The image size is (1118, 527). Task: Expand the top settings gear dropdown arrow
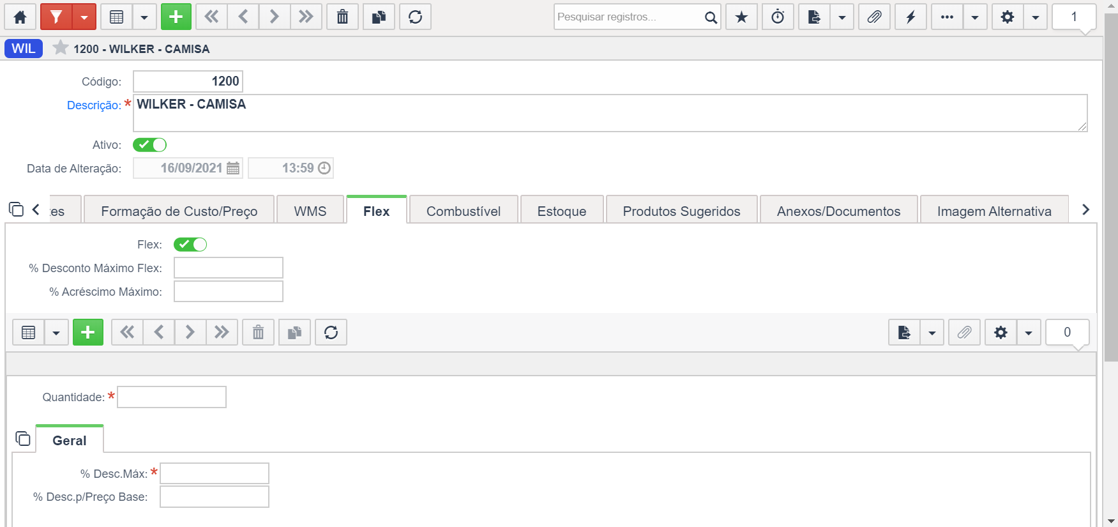click(x=1035, y=17)
